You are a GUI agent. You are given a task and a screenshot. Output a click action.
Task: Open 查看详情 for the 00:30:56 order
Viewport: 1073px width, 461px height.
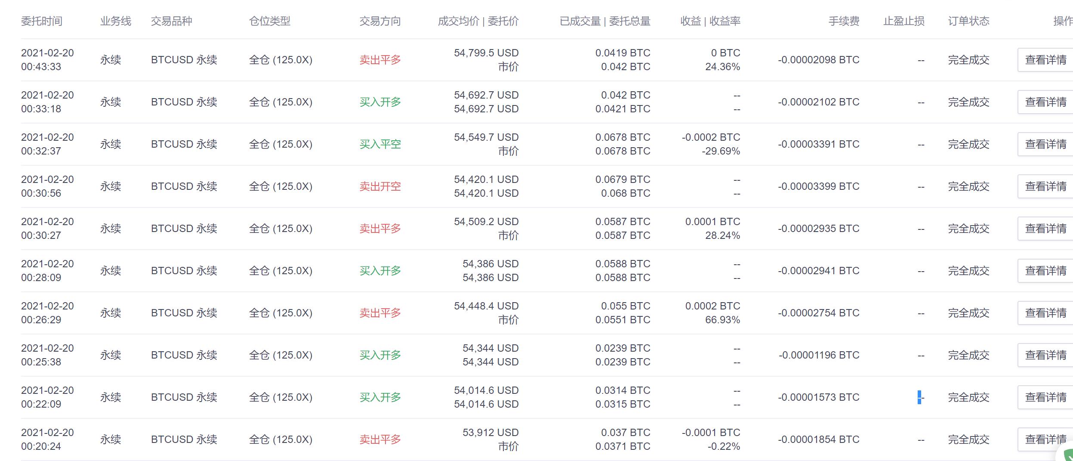(x=1045, y=186)
